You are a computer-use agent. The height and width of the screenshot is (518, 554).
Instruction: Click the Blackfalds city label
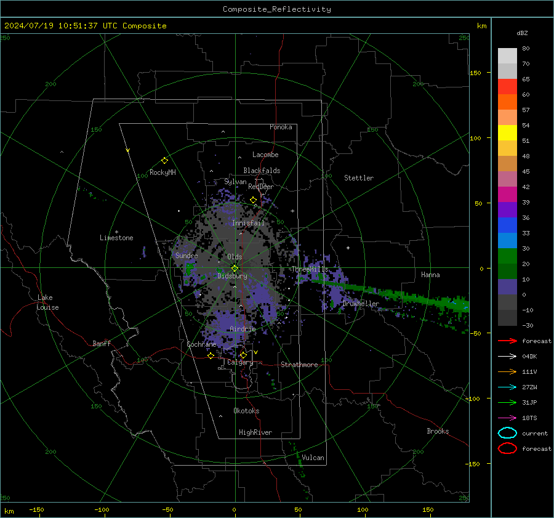pyautogui.click(x=262, y=171)
